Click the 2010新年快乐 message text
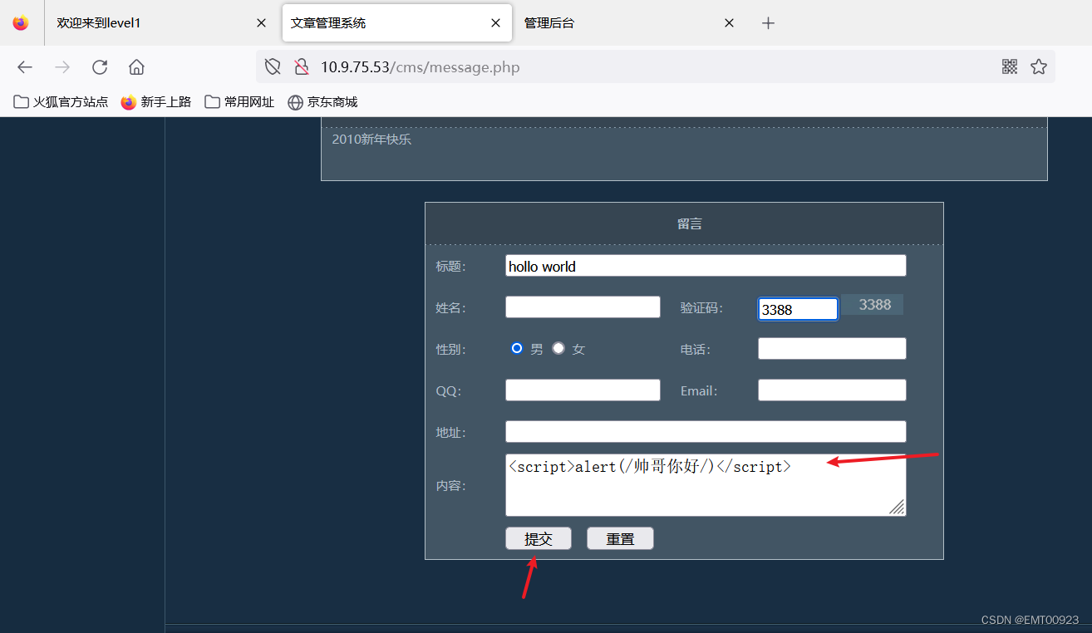The image size is (1092, 633). pos(371,140)
